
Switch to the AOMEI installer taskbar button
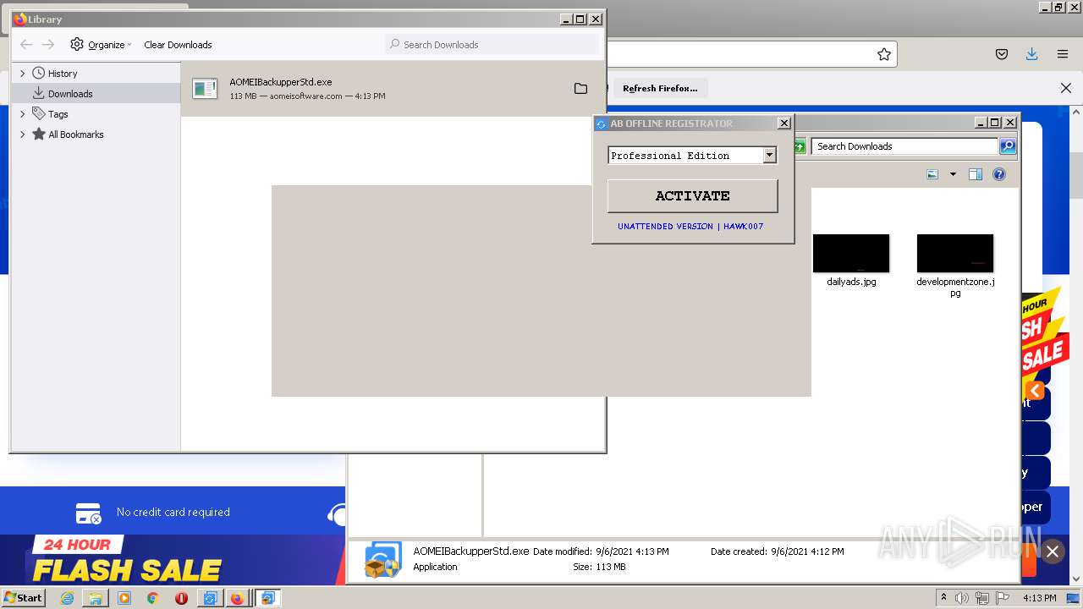[x=268, y=598]
